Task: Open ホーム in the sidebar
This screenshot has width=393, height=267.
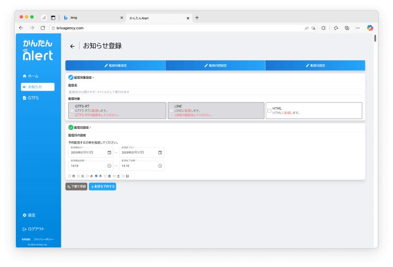Action: pos(30,76)
